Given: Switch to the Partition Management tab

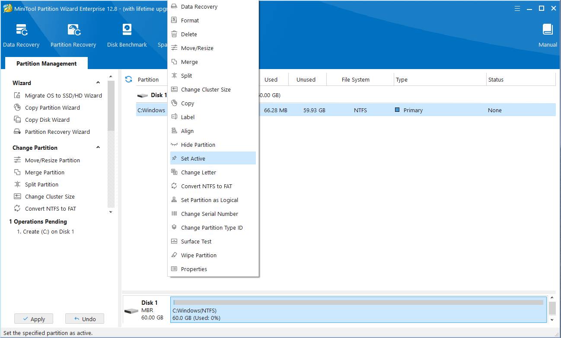Looking at the screenshot, I should tap(46, 63).
